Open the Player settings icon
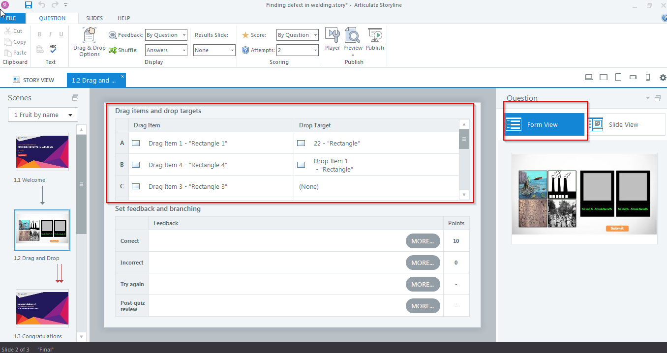Image resolution: width=667 pixels, height=353 pixels. [333, 39]
